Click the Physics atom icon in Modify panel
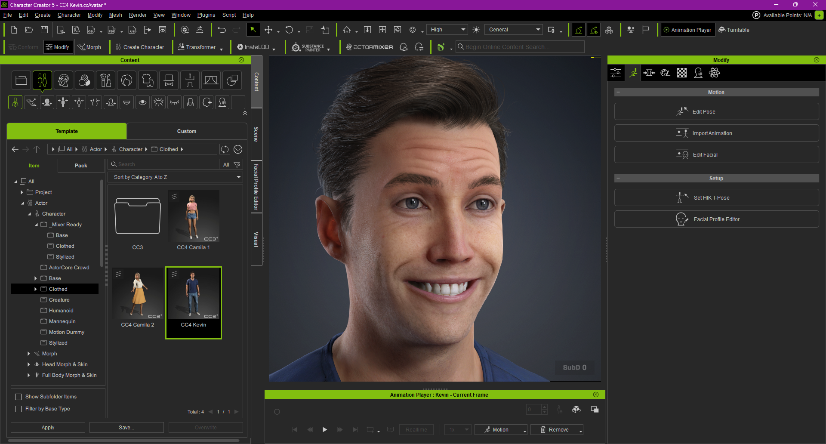Viewport: 826px width, 444px height. (715, 73)
